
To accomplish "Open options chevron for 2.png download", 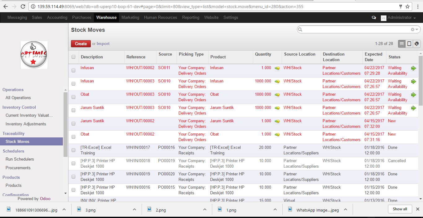I will 205,209.
